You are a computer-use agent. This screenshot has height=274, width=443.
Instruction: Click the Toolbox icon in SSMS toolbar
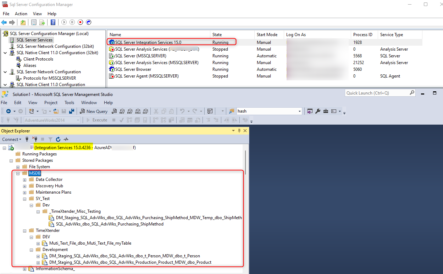point(326,111)
